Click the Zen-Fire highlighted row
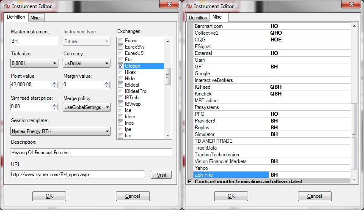This screenshot has width=364, height=210. pos(272,175)
